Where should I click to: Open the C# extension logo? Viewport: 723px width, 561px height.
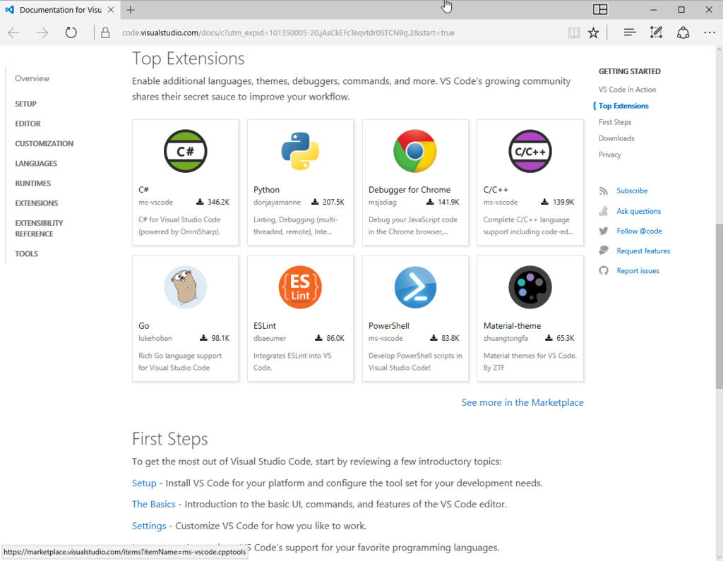(x=186, y=151)
